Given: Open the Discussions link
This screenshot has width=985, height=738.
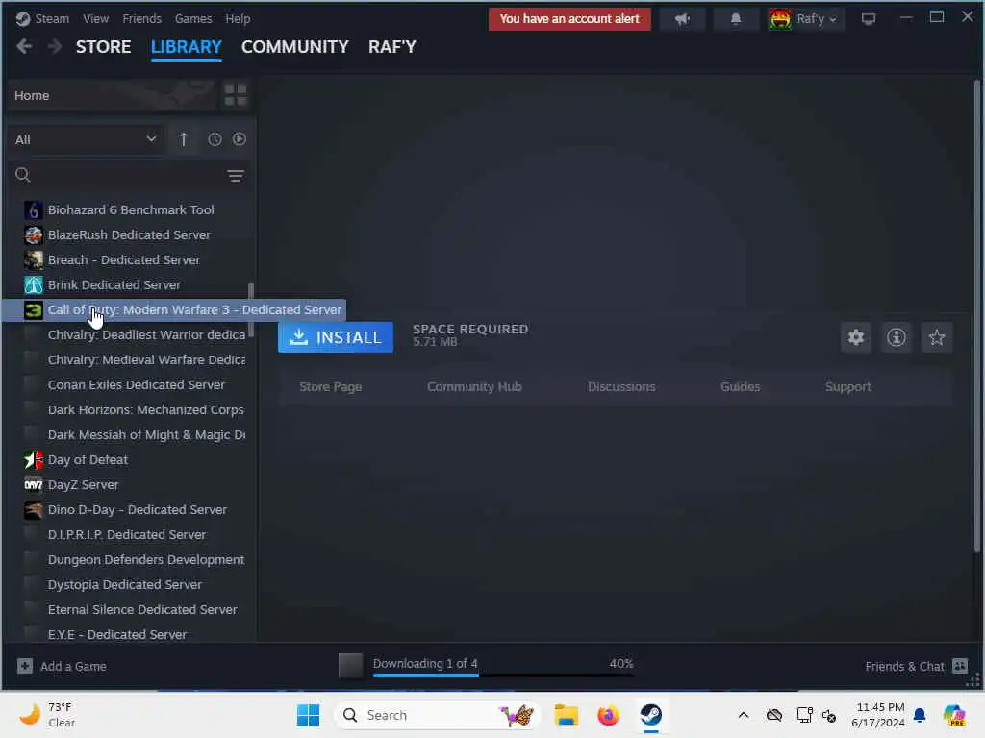Looking at the screenshot, I should (621, 386).
